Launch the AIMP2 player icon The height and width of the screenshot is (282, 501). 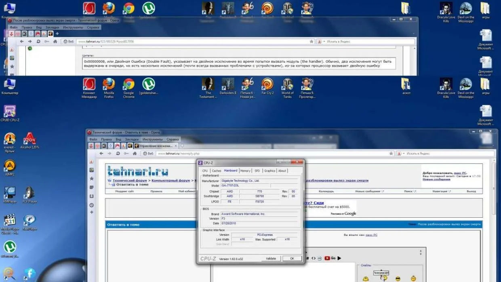[x=10, y=168]
